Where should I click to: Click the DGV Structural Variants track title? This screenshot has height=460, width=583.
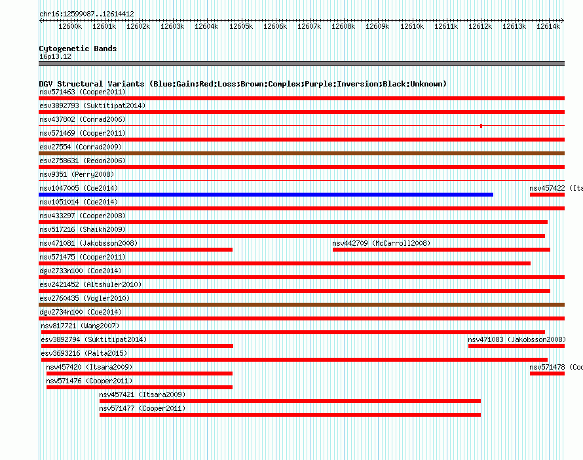click(x=243, y=84)
